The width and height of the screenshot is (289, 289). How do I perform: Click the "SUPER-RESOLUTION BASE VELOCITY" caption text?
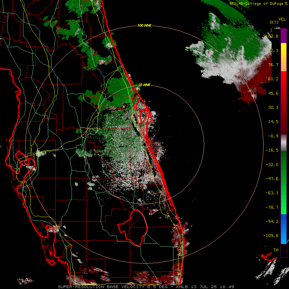101,287
